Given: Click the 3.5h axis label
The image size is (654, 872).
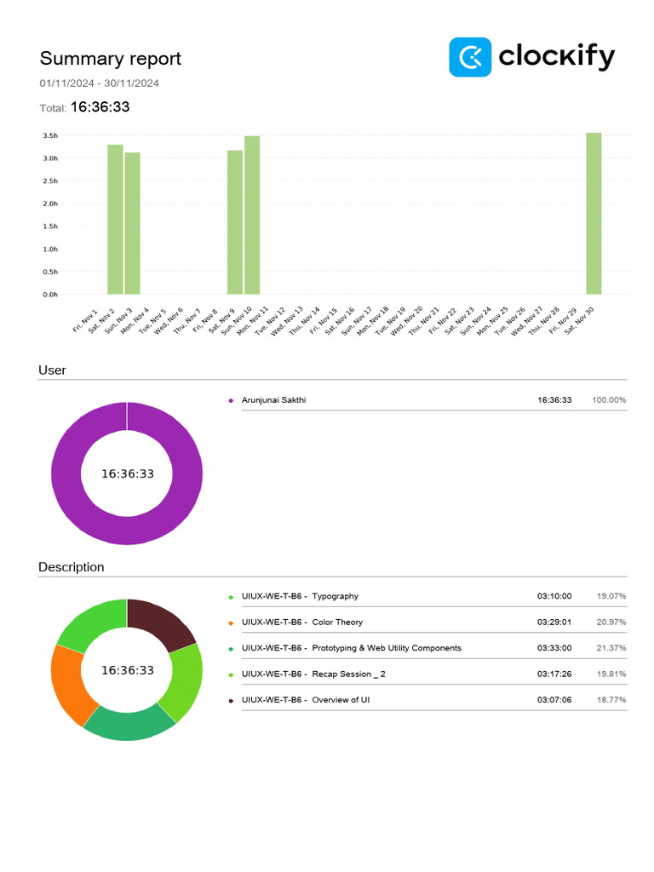Looking at the screenshot, I should (x=50, y=135).
